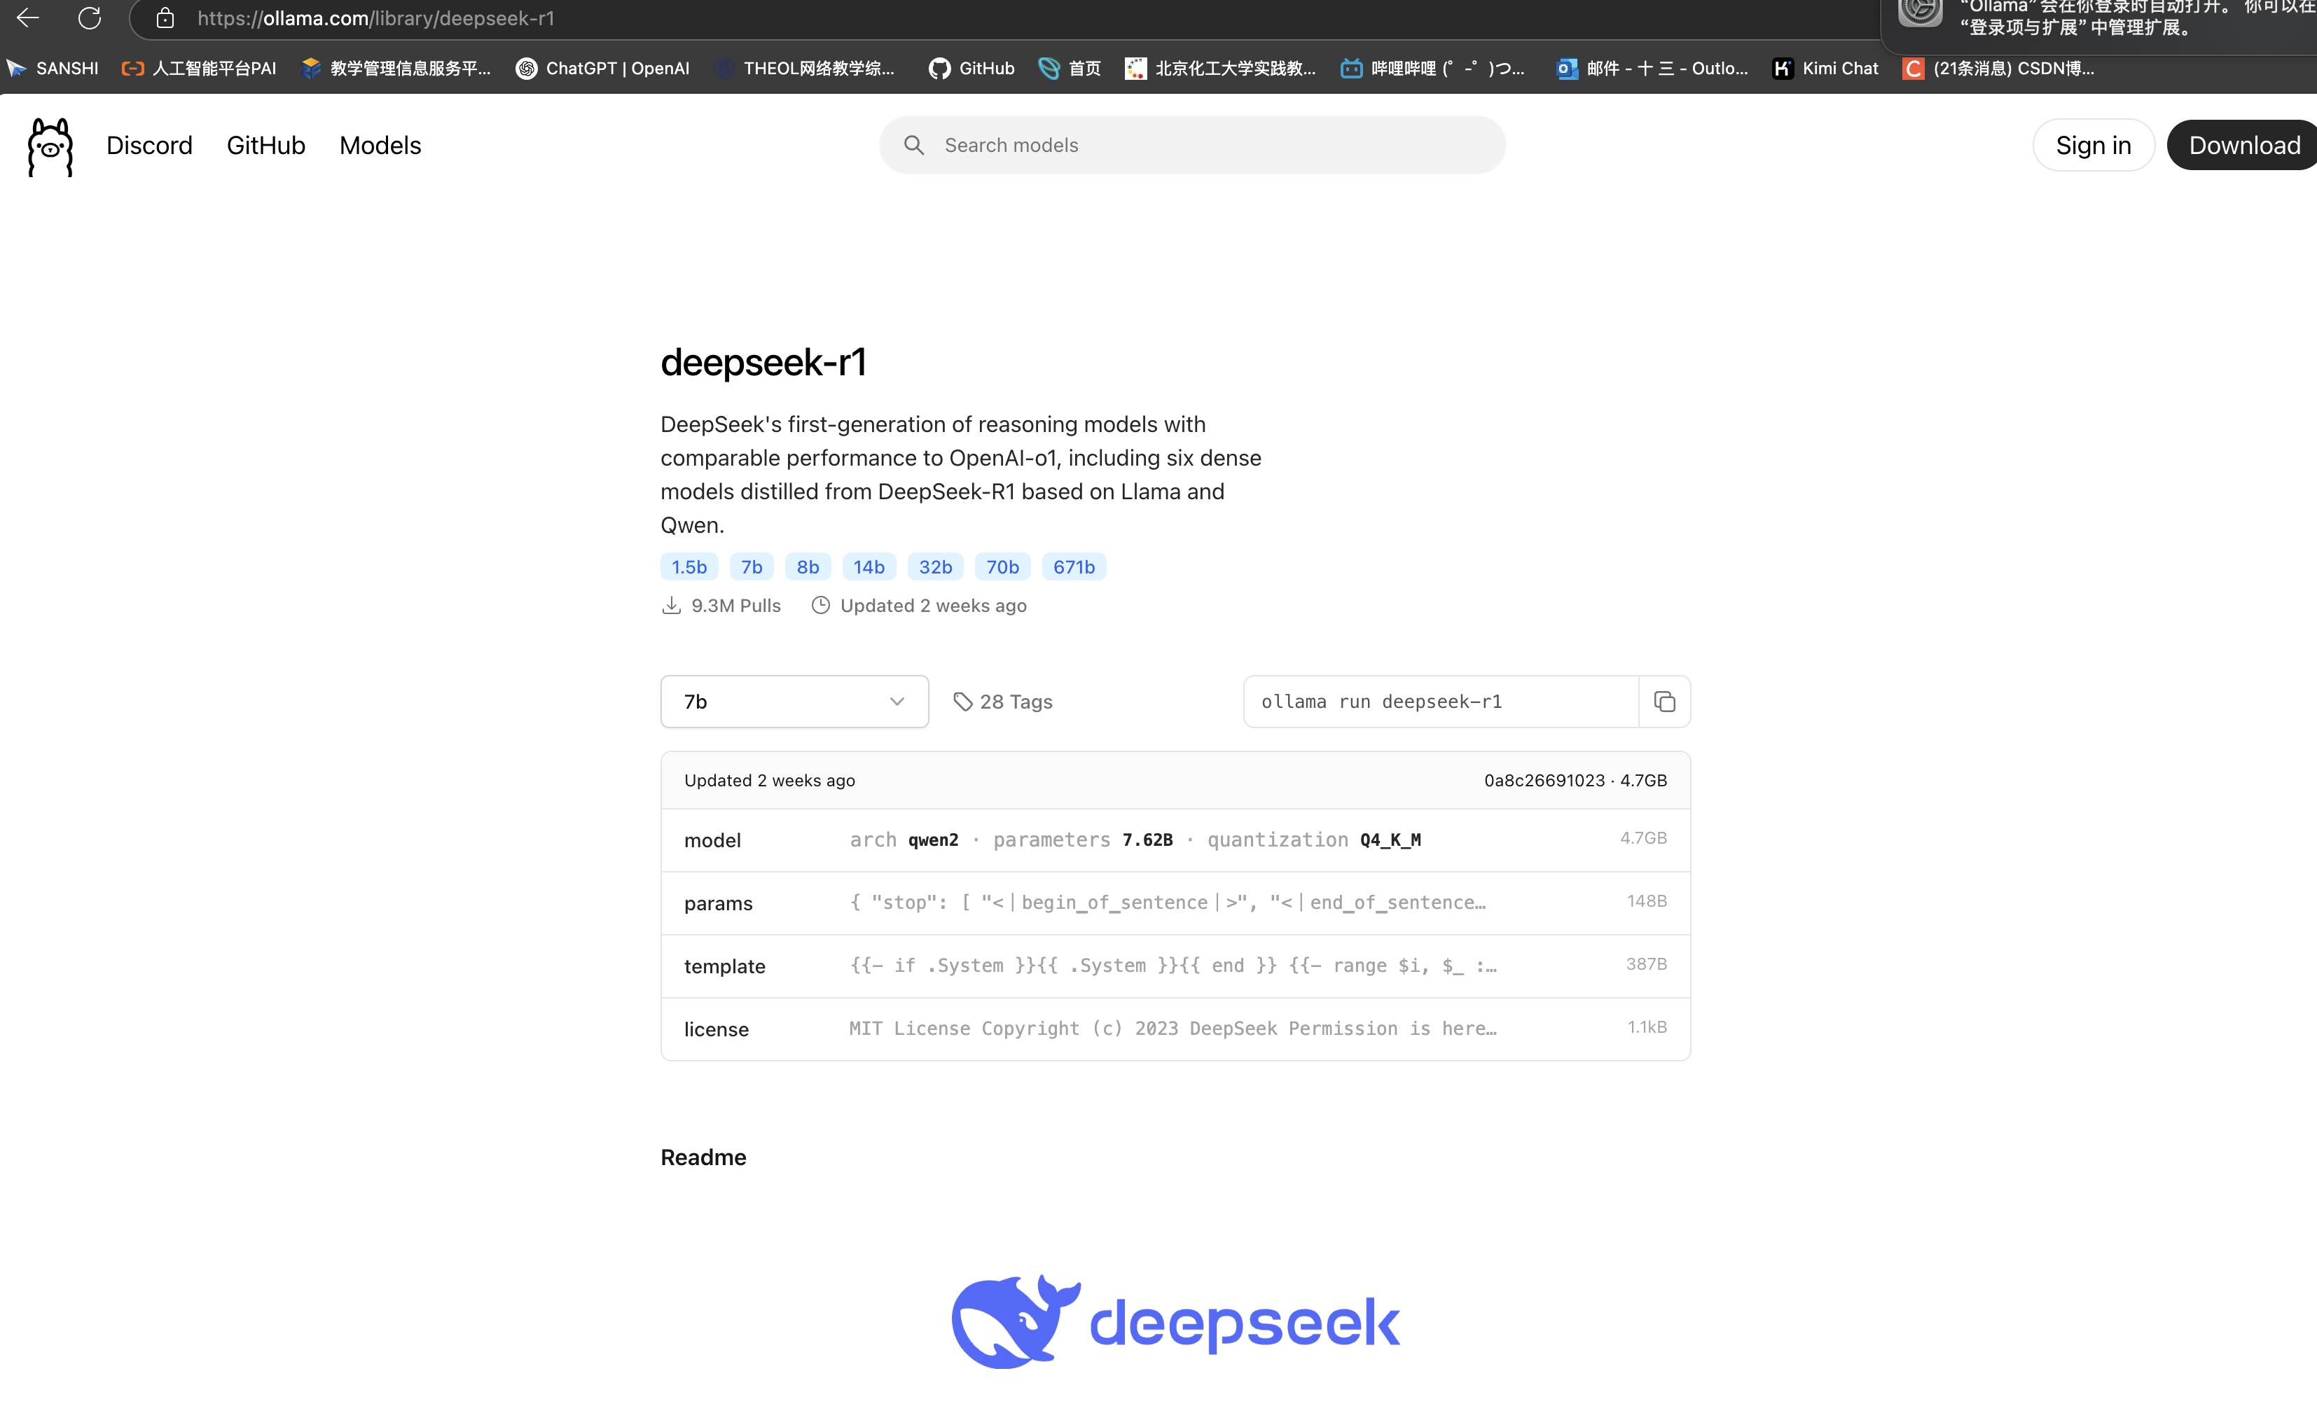Open ChatGPT | OpenAI bookmark
Image resolution: width=2317 pixels, height=1420 pixels.
(603, 69)
